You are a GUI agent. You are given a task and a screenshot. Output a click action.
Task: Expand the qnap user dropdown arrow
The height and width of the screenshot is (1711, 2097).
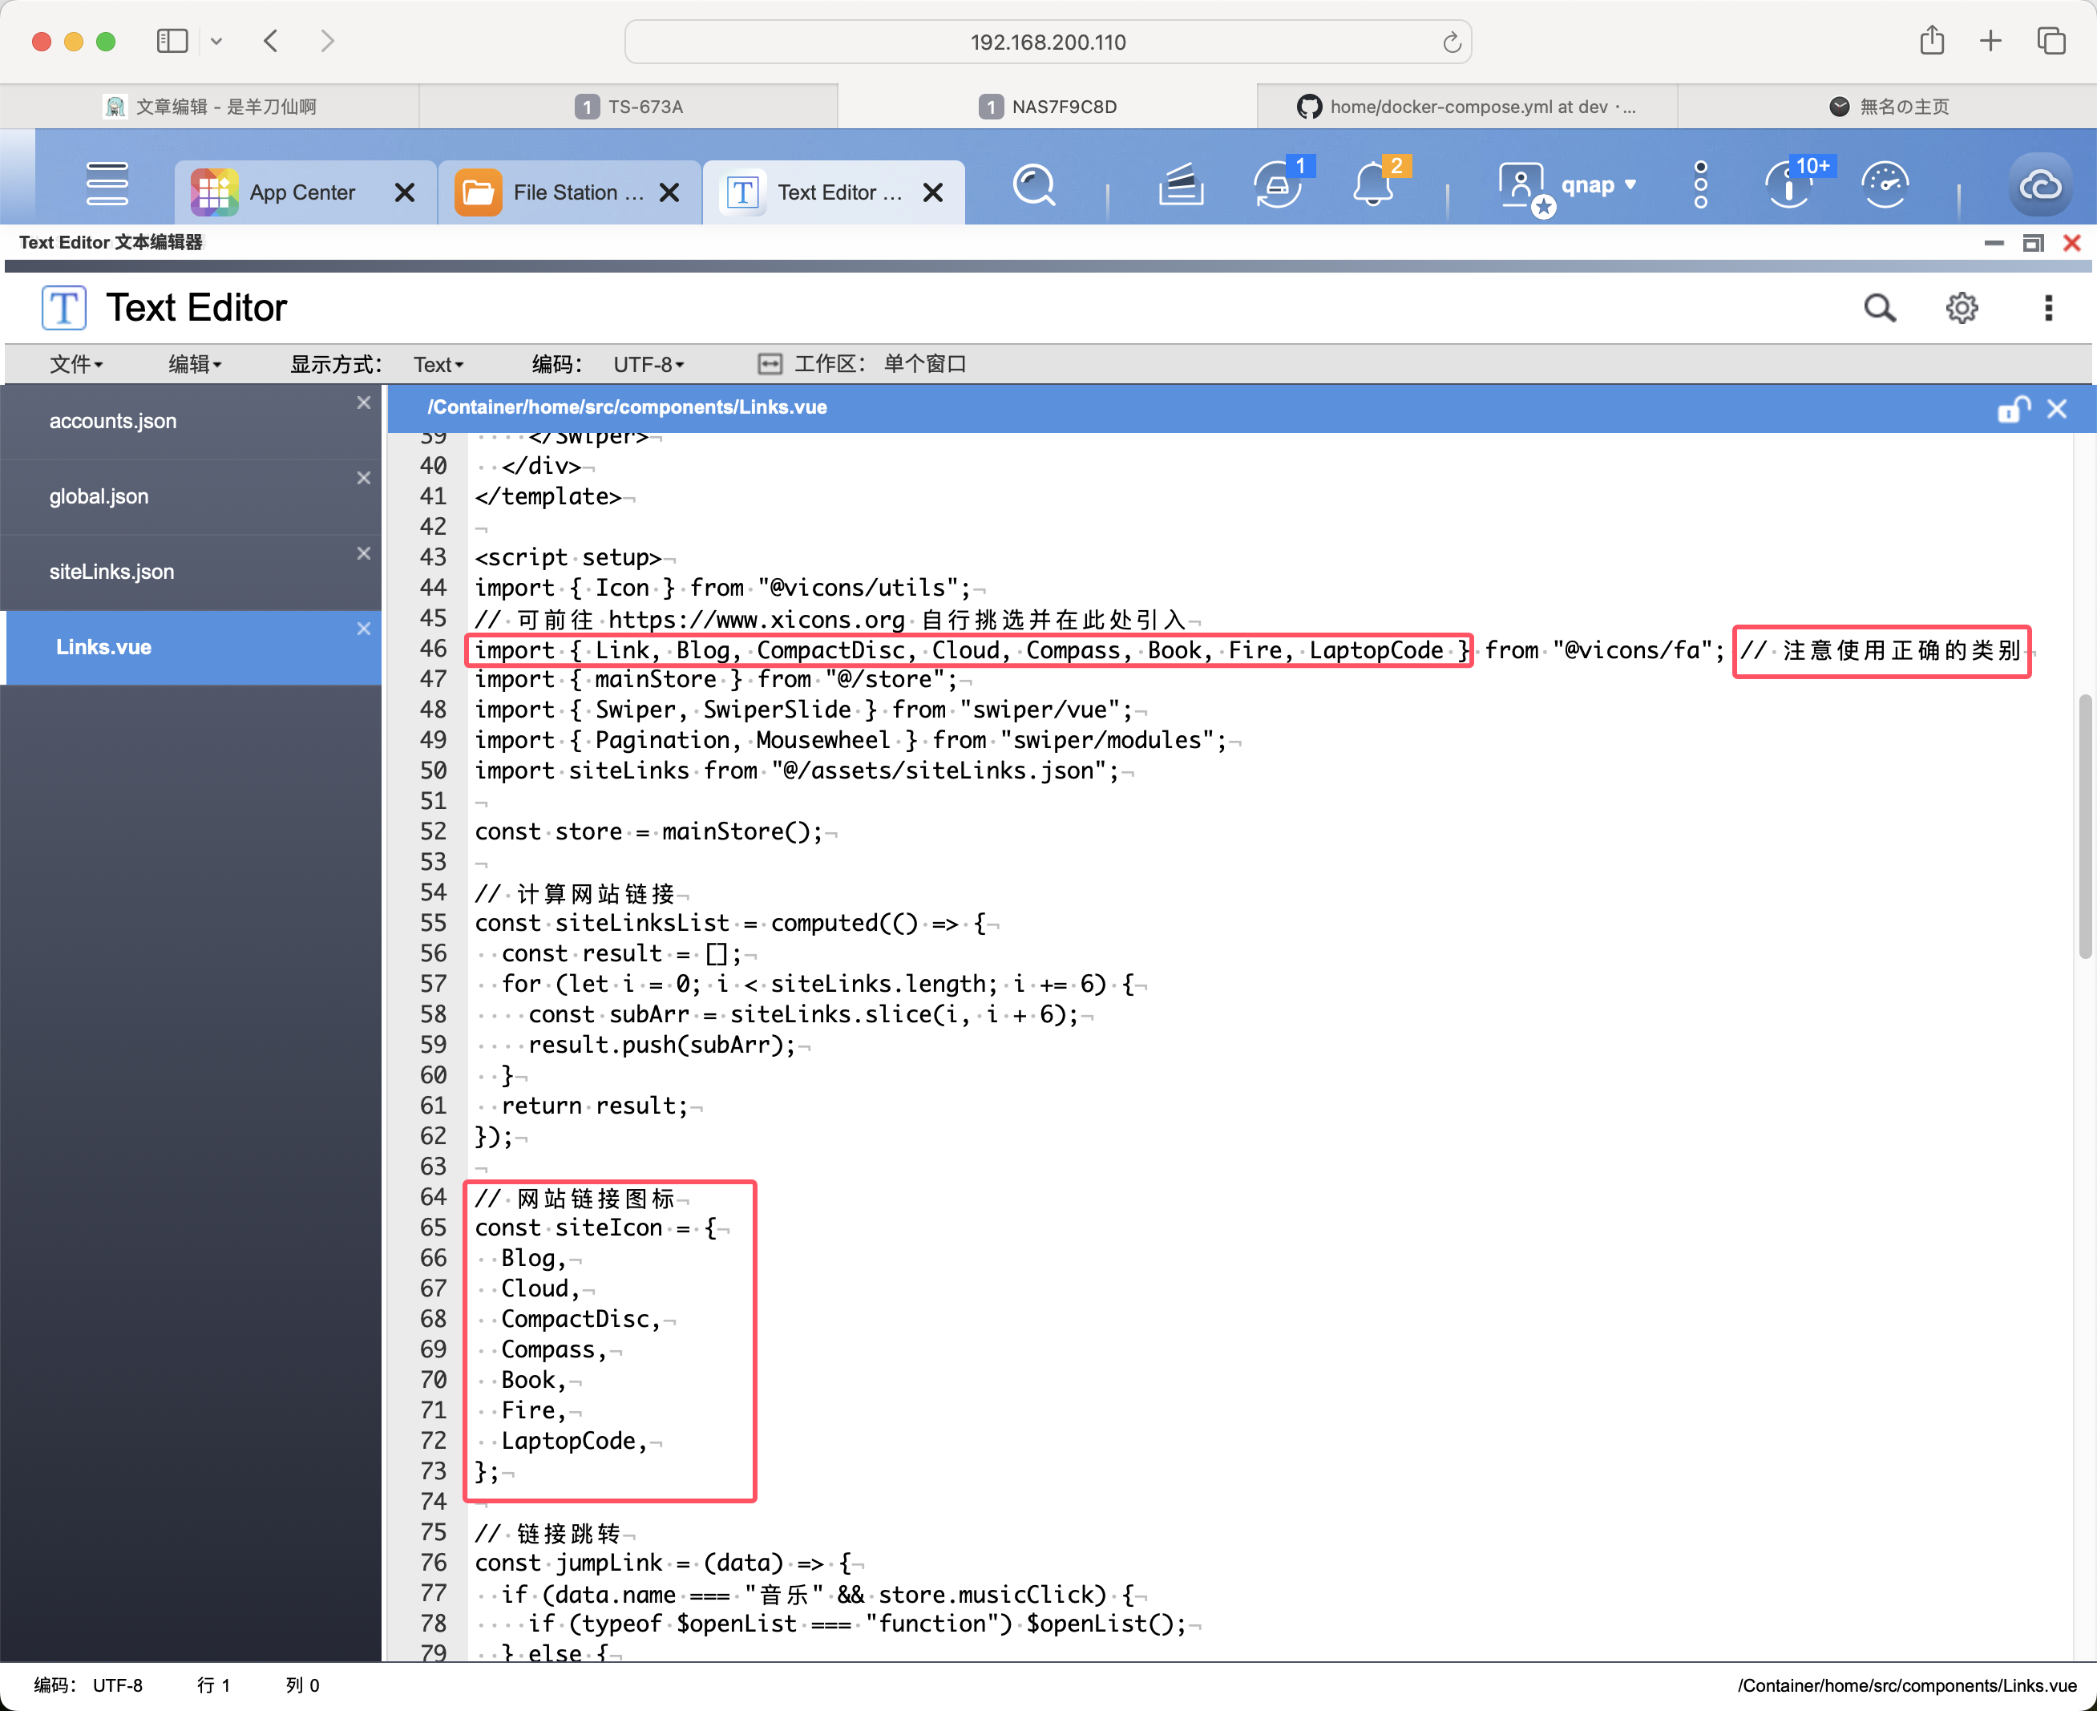(1631, 184)
